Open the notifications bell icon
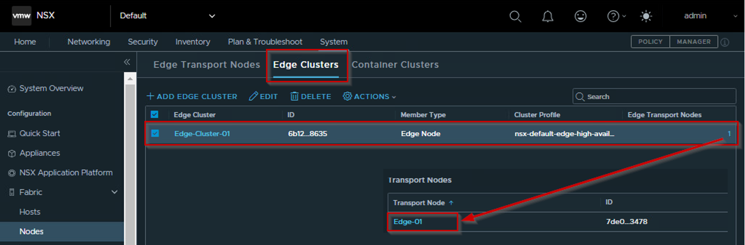Screen dimensions: 745x245 [547, 16]
